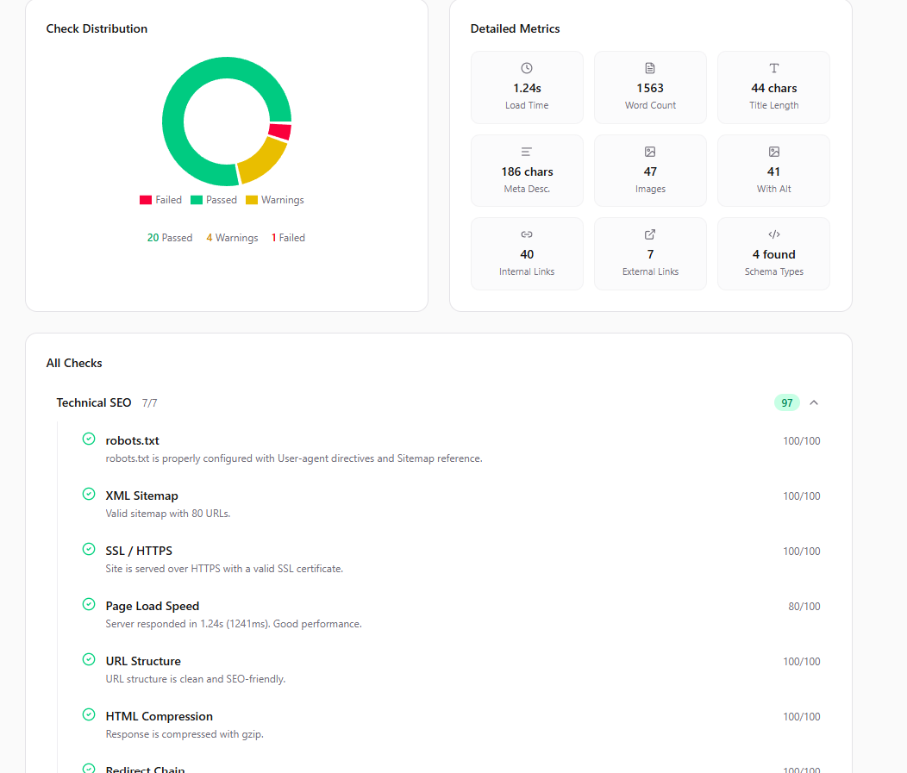Click the lines icon above Meta Desc.
This screenshot has height=773, width=907.
pos(527,152)
